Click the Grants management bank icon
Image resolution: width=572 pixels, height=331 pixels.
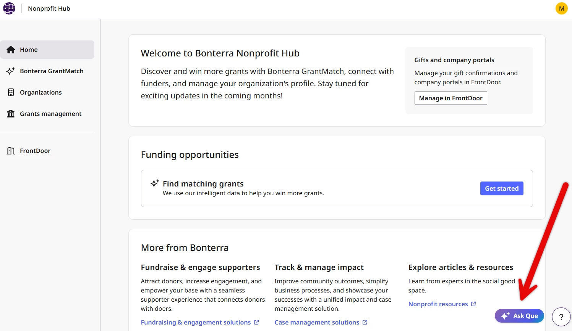coord(11,114)
